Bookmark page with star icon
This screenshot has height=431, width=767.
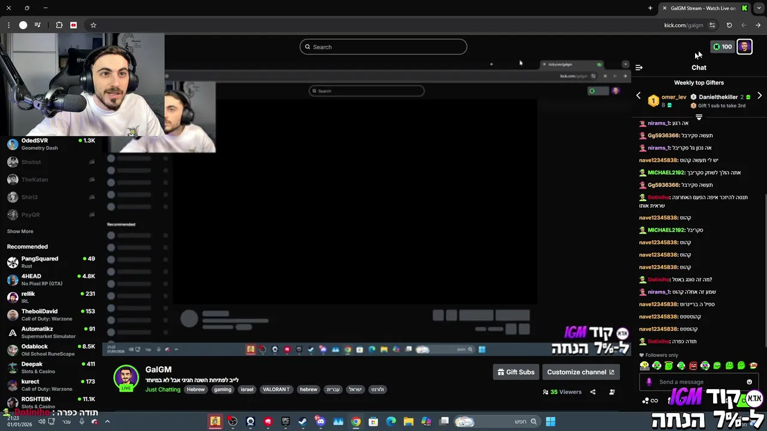click(x=93, y=25)
